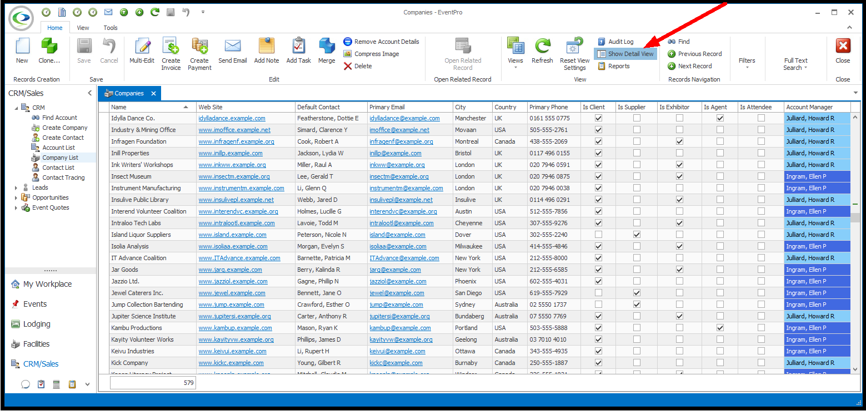Toggle Is Attendee for Insect Museum

point(761,176)
